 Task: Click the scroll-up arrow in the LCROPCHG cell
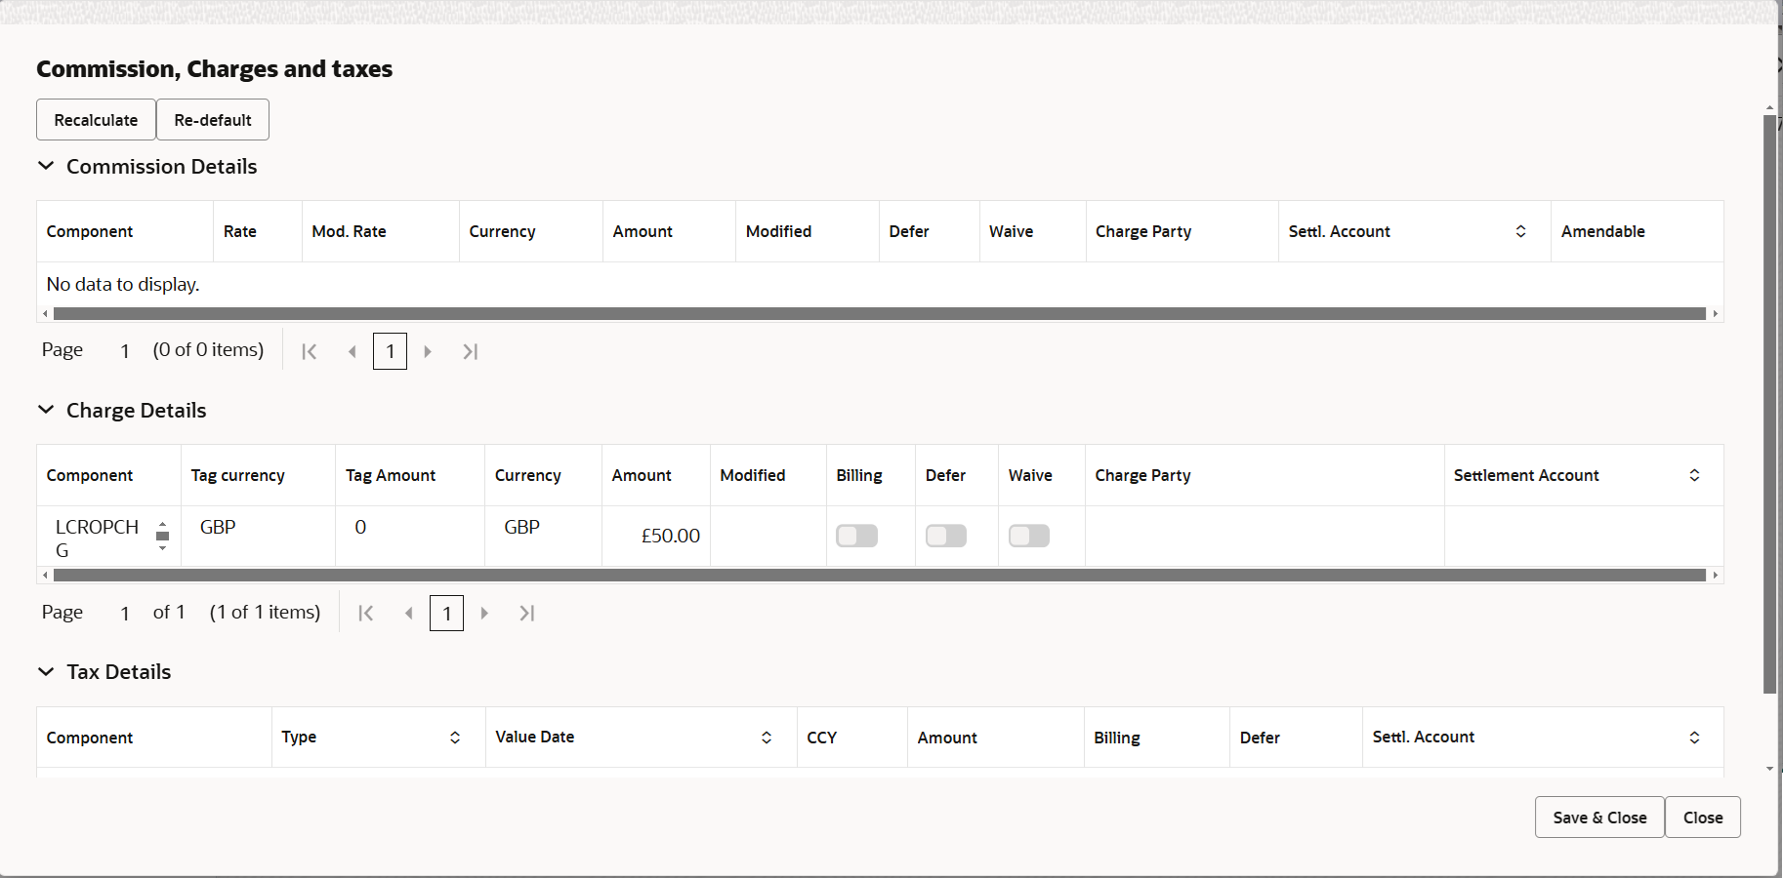162,524
